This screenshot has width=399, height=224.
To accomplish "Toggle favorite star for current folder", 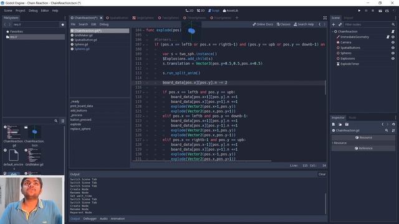I will pyautogui.click(x=62, y=24).
